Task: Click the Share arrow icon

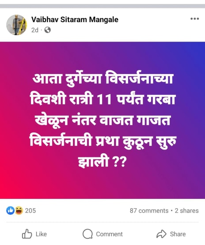Action: coord(161,234)
